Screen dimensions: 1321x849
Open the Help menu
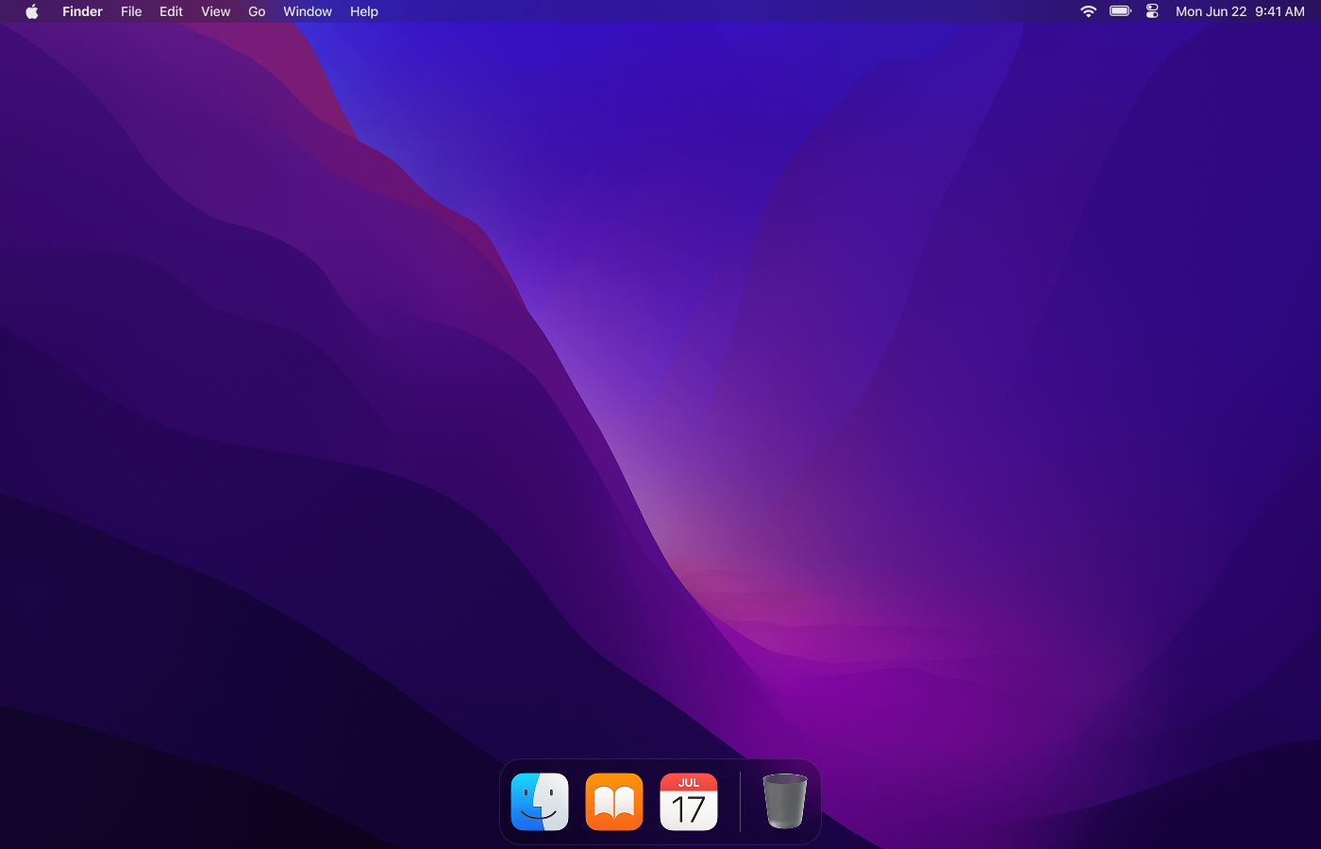click(363, 11)
